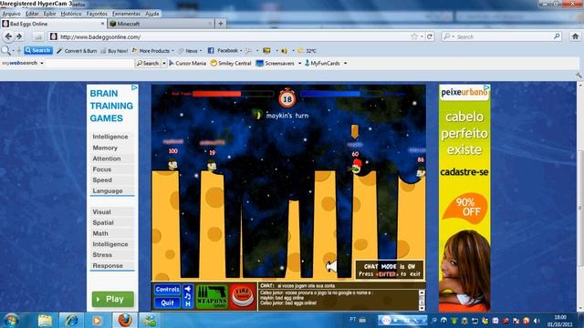Open the Arquivo menu

coord(12,14)
